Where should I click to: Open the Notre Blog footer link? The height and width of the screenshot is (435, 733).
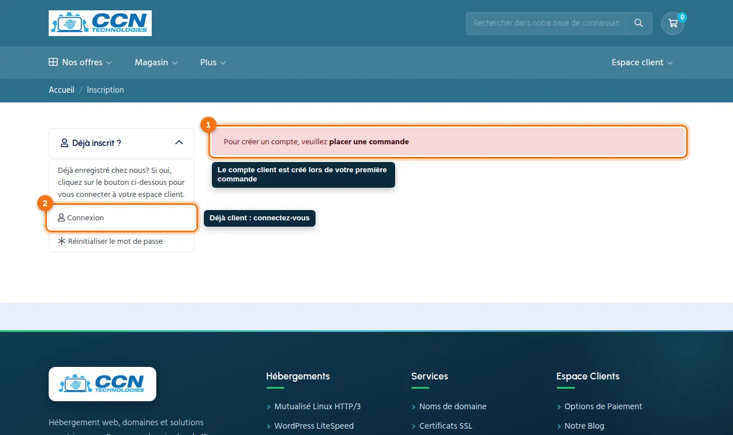click(584, 426)
